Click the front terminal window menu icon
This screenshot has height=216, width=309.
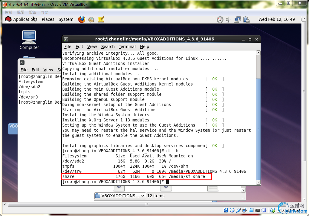[66, 39]
